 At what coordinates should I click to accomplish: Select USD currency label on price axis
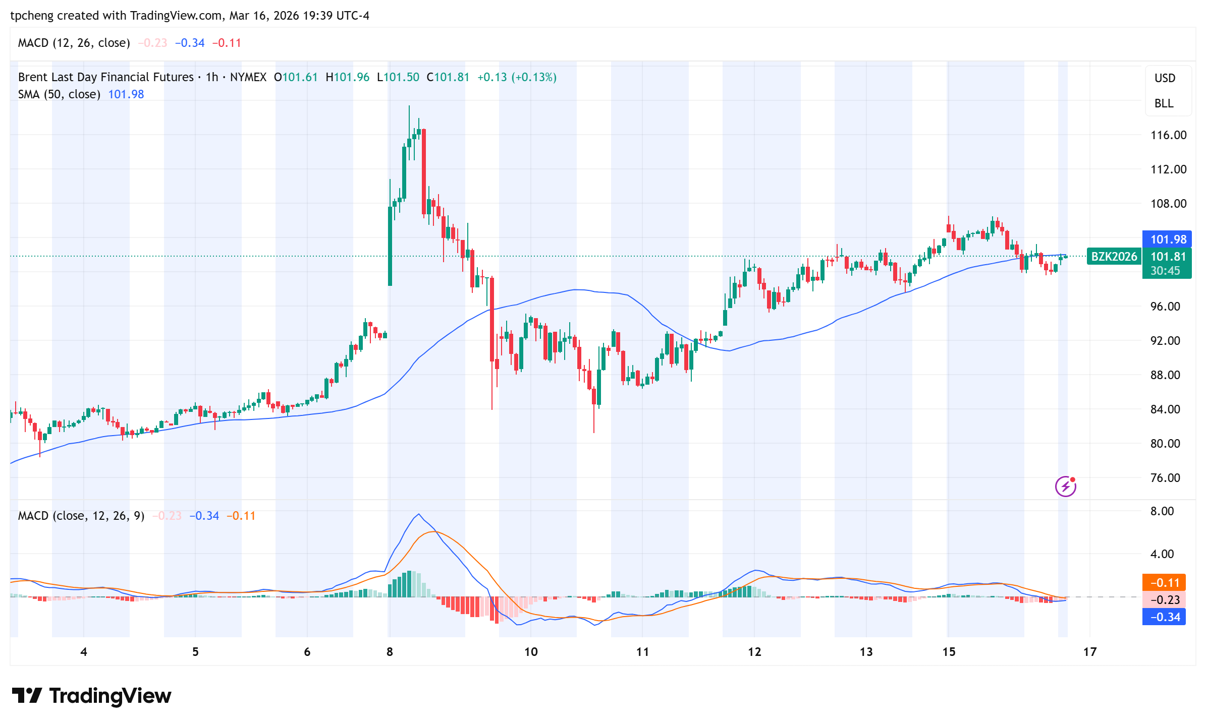[x=1165, y=78]
